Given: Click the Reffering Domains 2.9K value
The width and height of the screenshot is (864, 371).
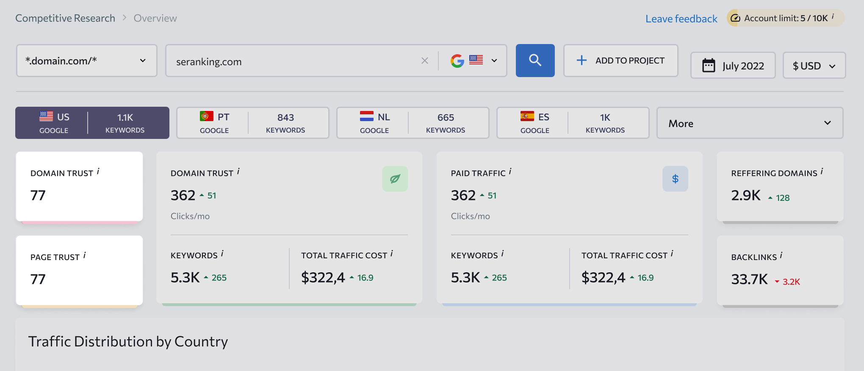Looking at the screenshot, I should (746, 195).
